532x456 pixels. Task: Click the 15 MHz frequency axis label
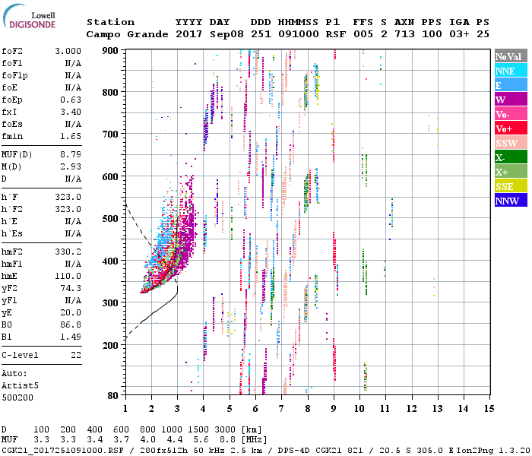coord(489,409)
